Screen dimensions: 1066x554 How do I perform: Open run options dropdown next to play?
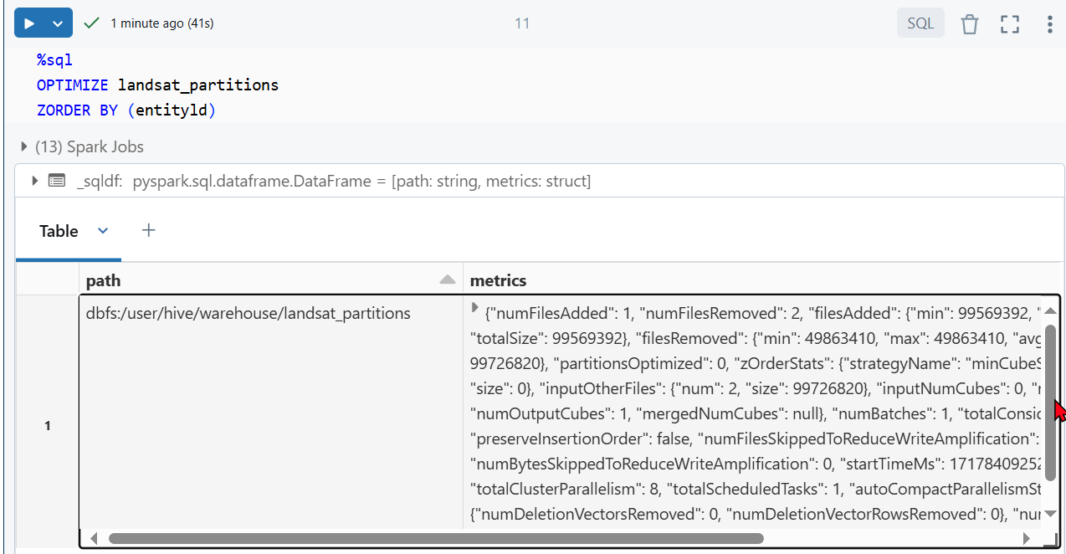point(58,23)
